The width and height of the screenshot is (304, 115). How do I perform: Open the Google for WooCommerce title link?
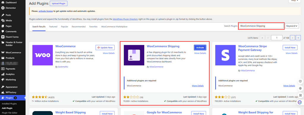coord(164,112)
